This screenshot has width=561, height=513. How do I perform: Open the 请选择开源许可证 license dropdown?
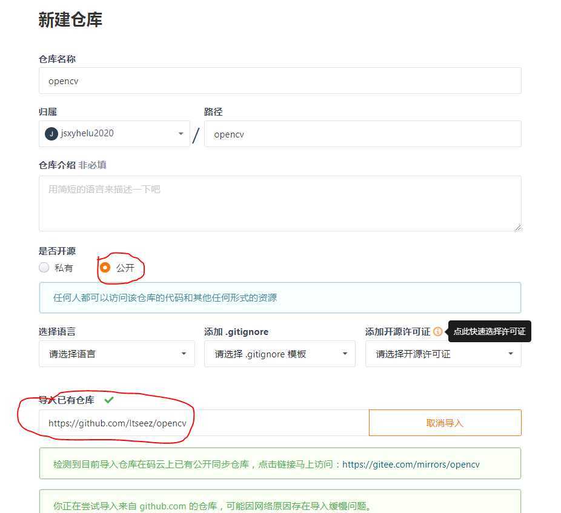443,354
